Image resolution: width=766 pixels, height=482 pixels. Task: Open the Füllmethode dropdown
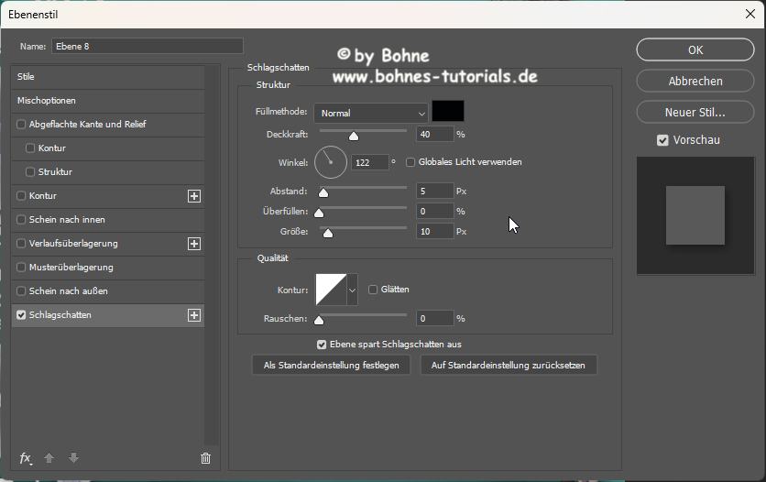click(371, 113)
